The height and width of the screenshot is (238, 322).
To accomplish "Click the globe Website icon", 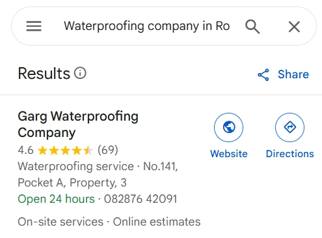I will (228, 127).
